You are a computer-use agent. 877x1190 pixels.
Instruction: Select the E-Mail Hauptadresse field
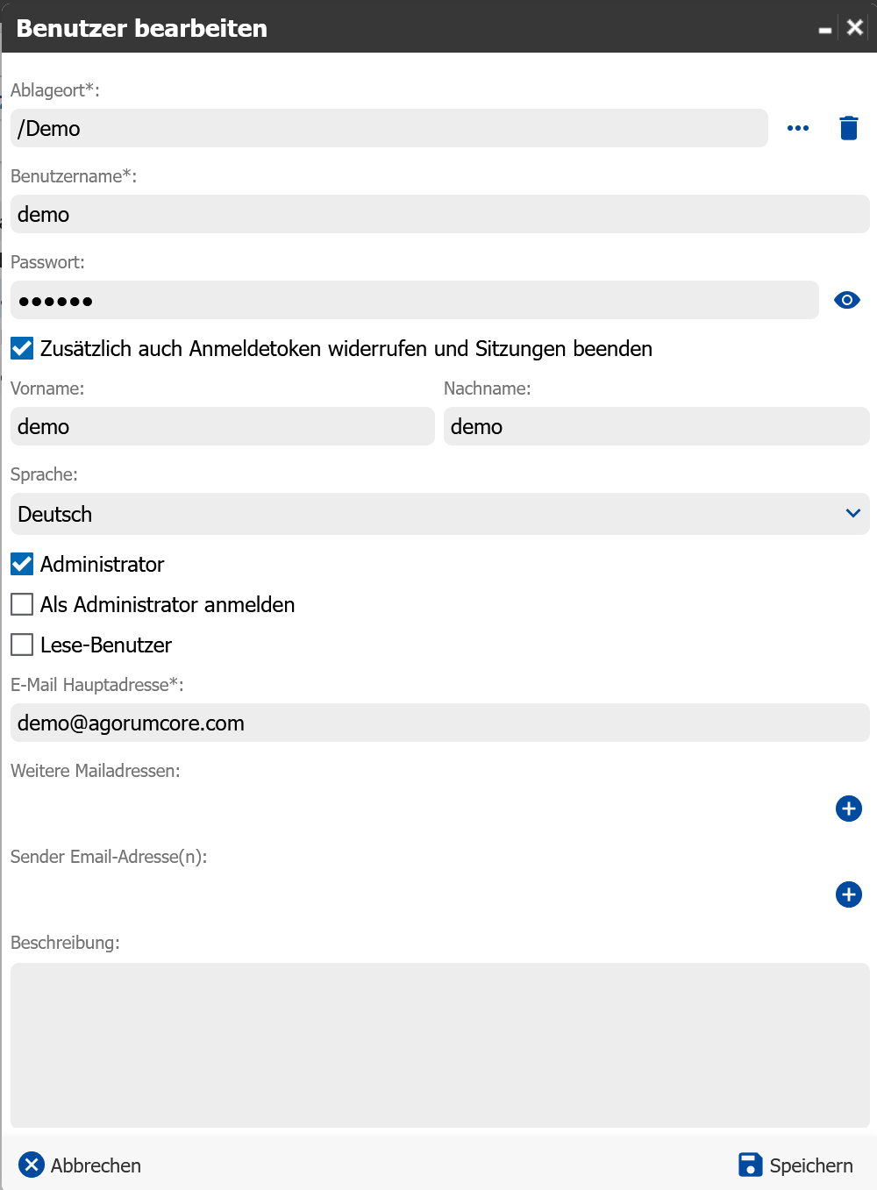point(438,723)
